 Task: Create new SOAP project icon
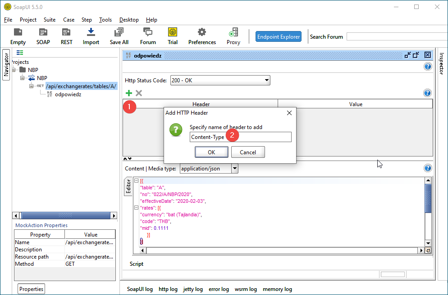pyautogui.click(x=43, y=36)
